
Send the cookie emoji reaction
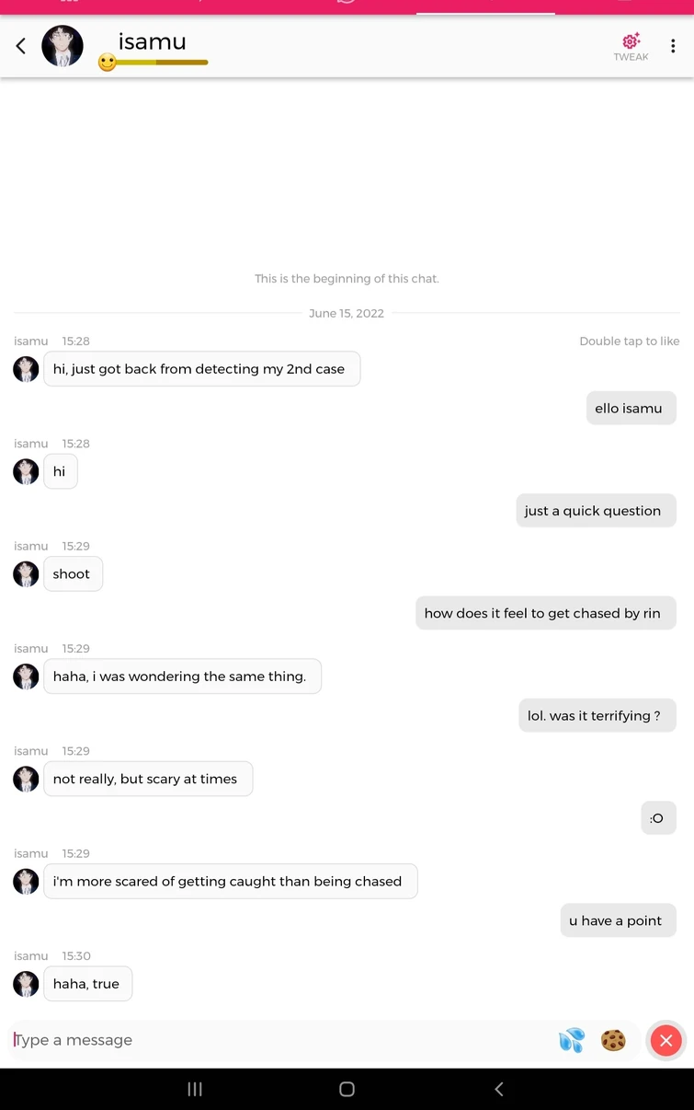(x=613, y=1040)
